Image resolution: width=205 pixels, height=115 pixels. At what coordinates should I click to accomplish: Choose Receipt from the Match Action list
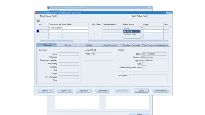[132, 31]
